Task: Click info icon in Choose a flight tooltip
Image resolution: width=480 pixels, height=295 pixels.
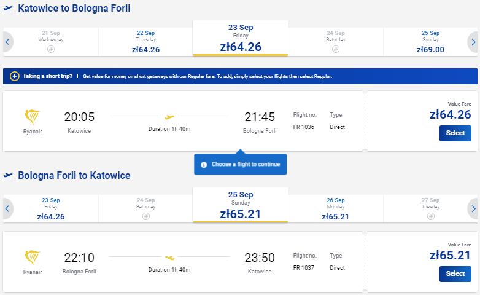Action: point(204,165)
